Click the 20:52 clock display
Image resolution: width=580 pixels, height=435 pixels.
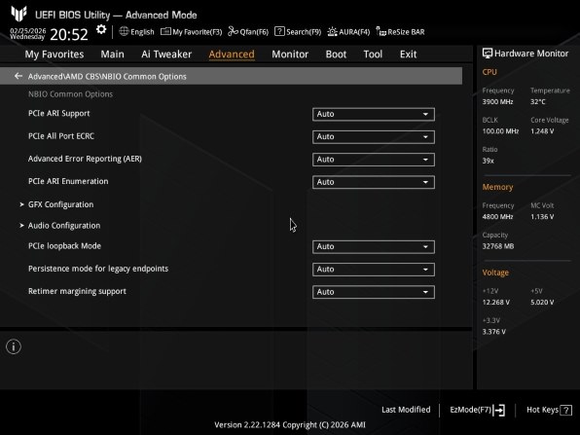pos(69,34)
